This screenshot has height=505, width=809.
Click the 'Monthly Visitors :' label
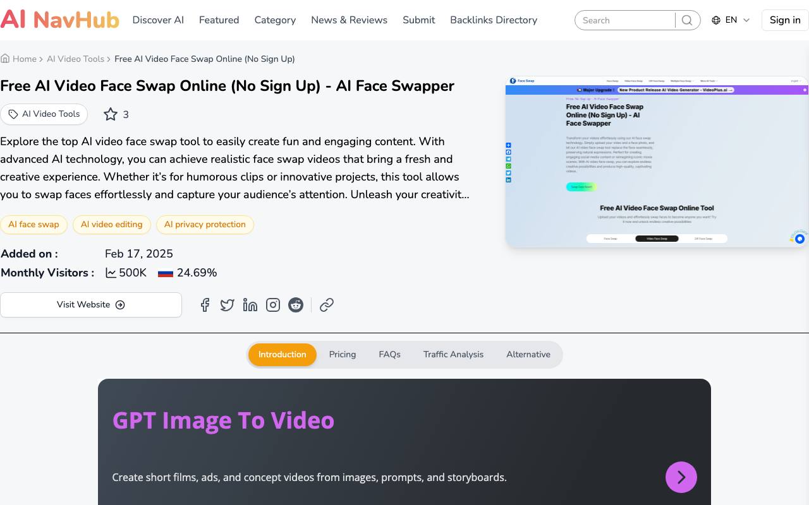click(47, 273)
